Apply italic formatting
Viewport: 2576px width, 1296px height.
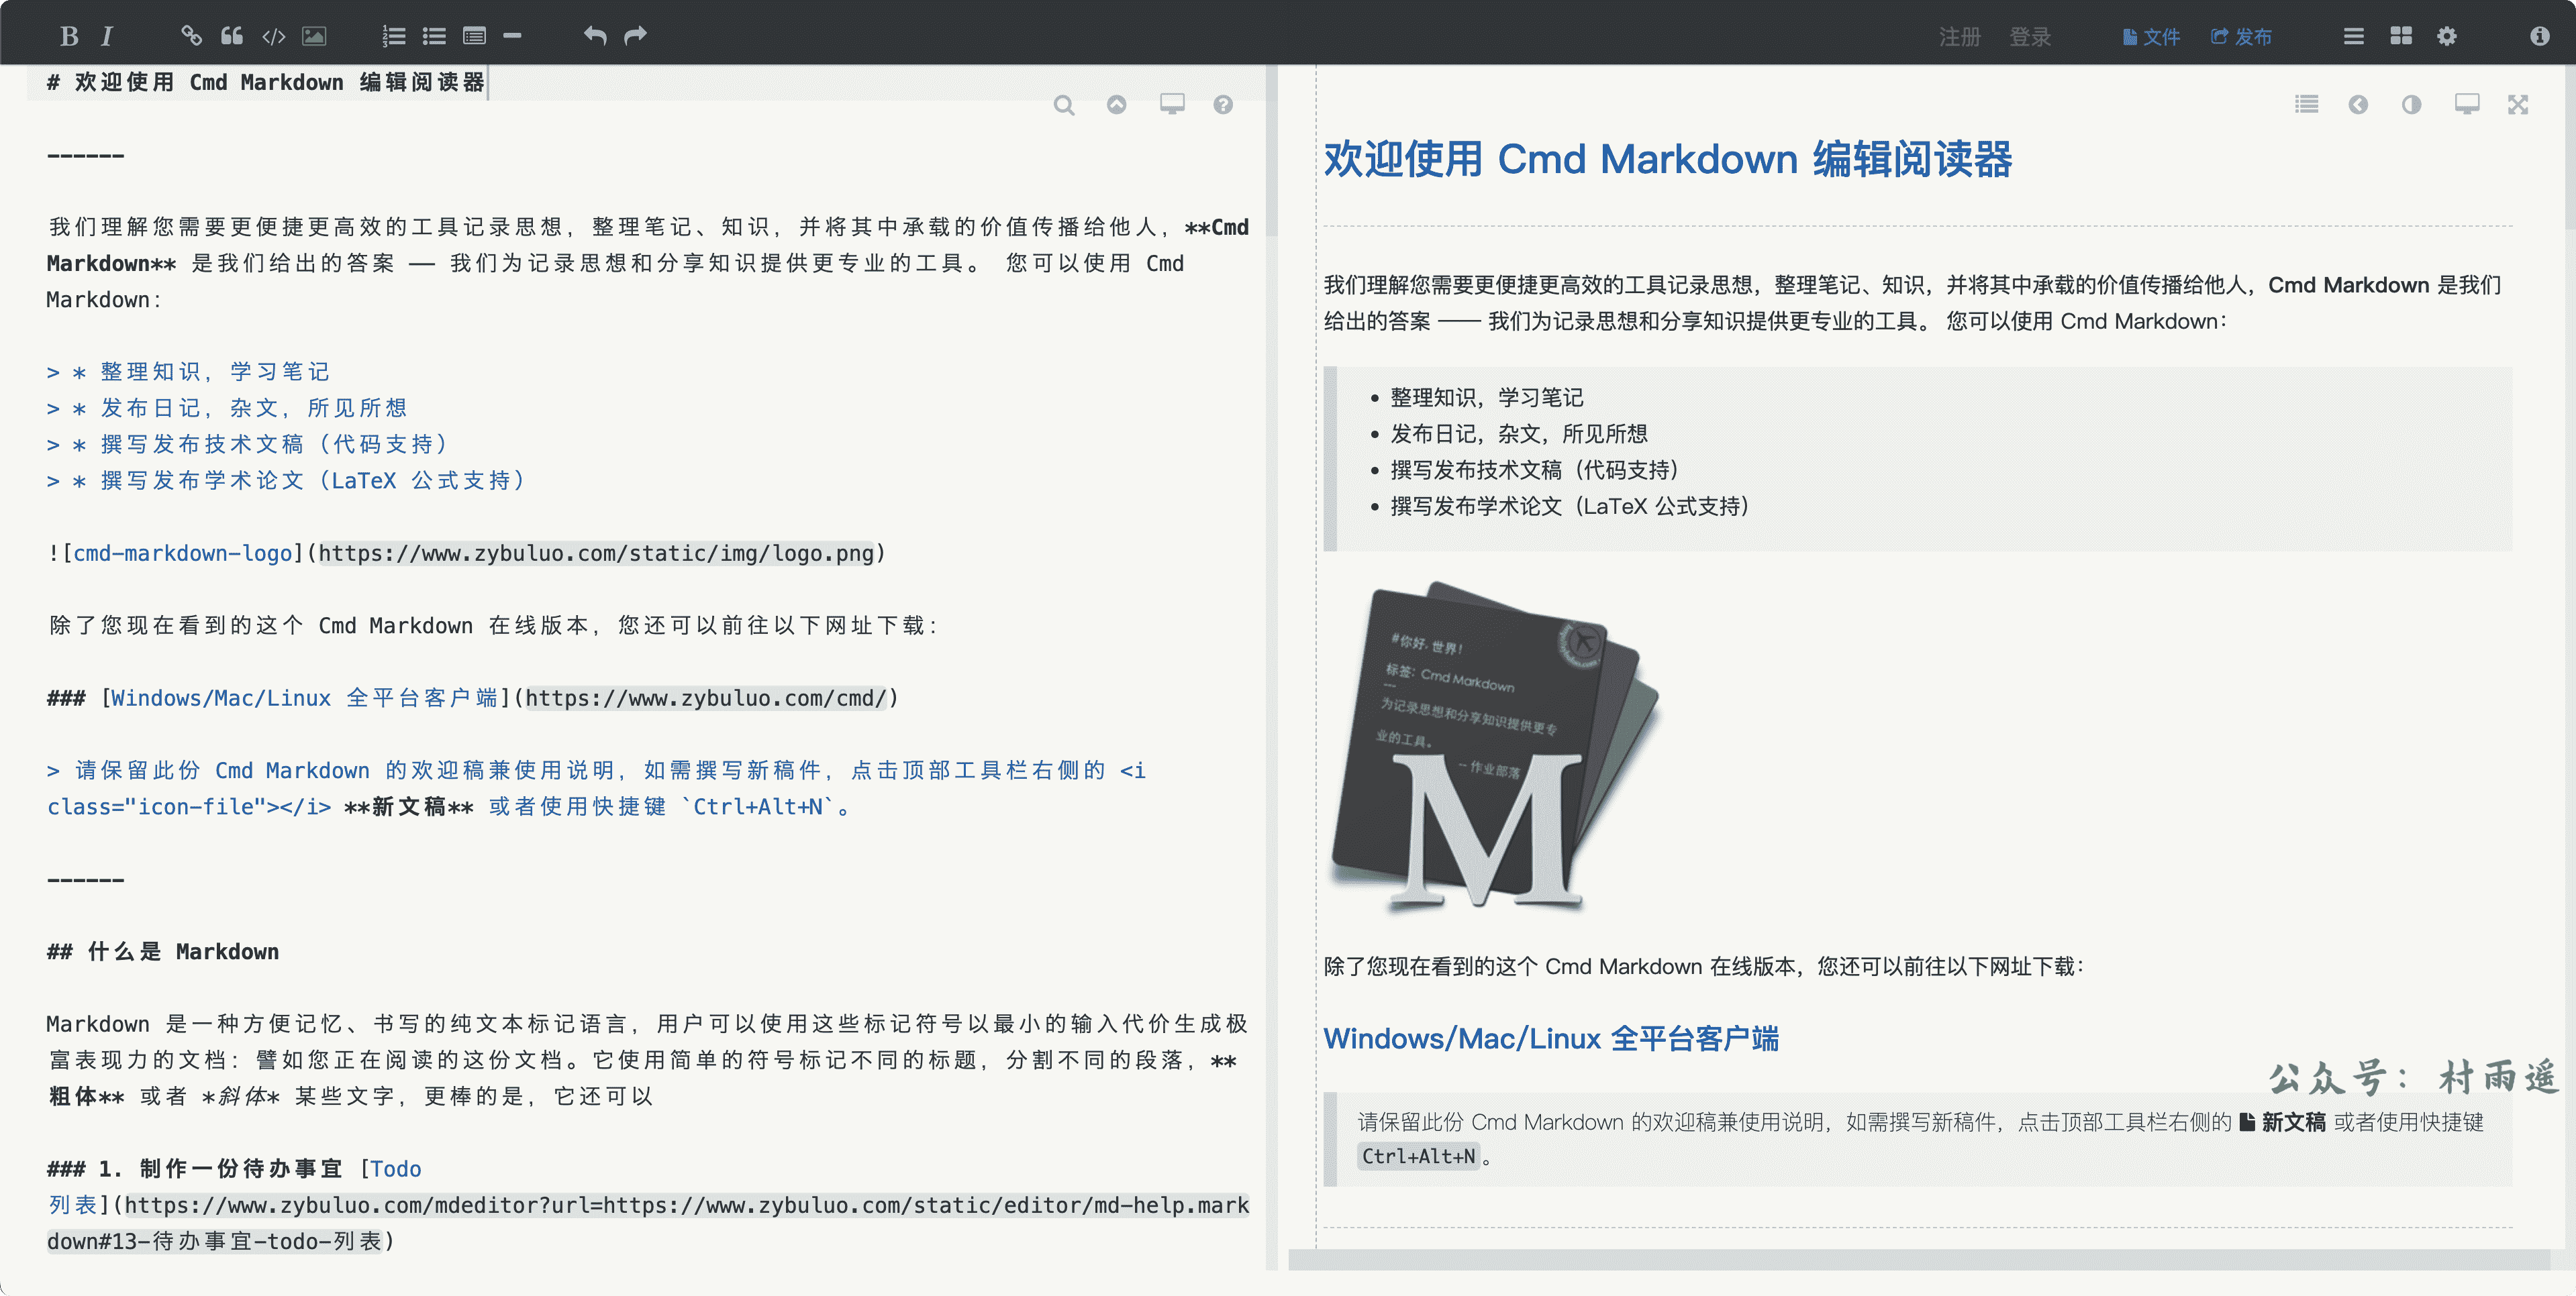point(107,37)
